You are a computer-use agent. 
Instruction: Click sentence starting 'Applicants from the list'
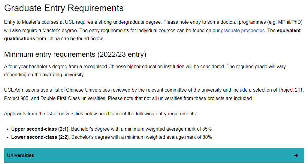101,114
